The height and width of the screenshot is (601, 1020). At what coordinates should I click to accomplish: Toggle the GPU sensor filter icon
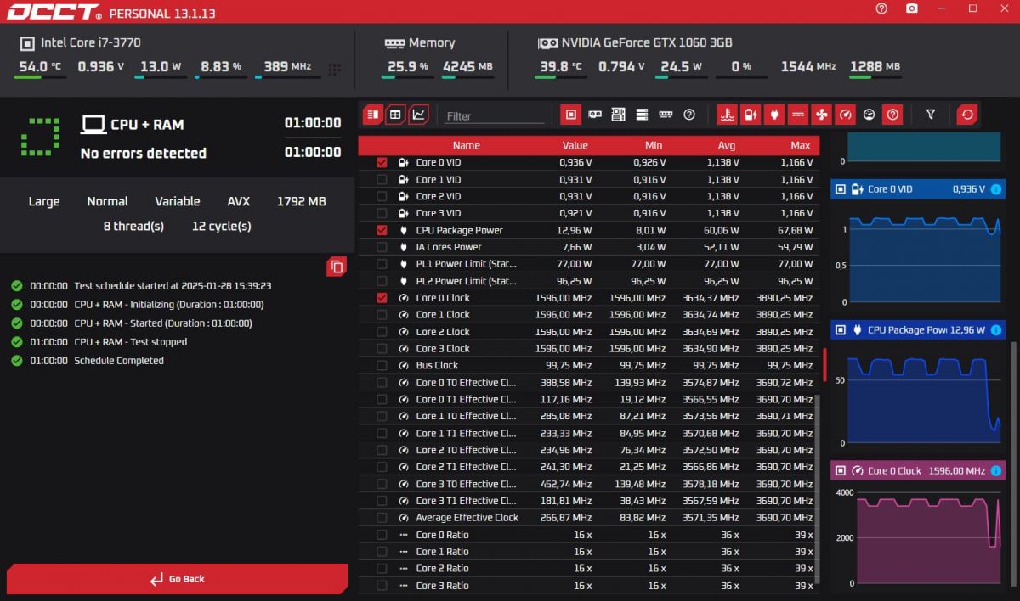click(x=595, y=115)
